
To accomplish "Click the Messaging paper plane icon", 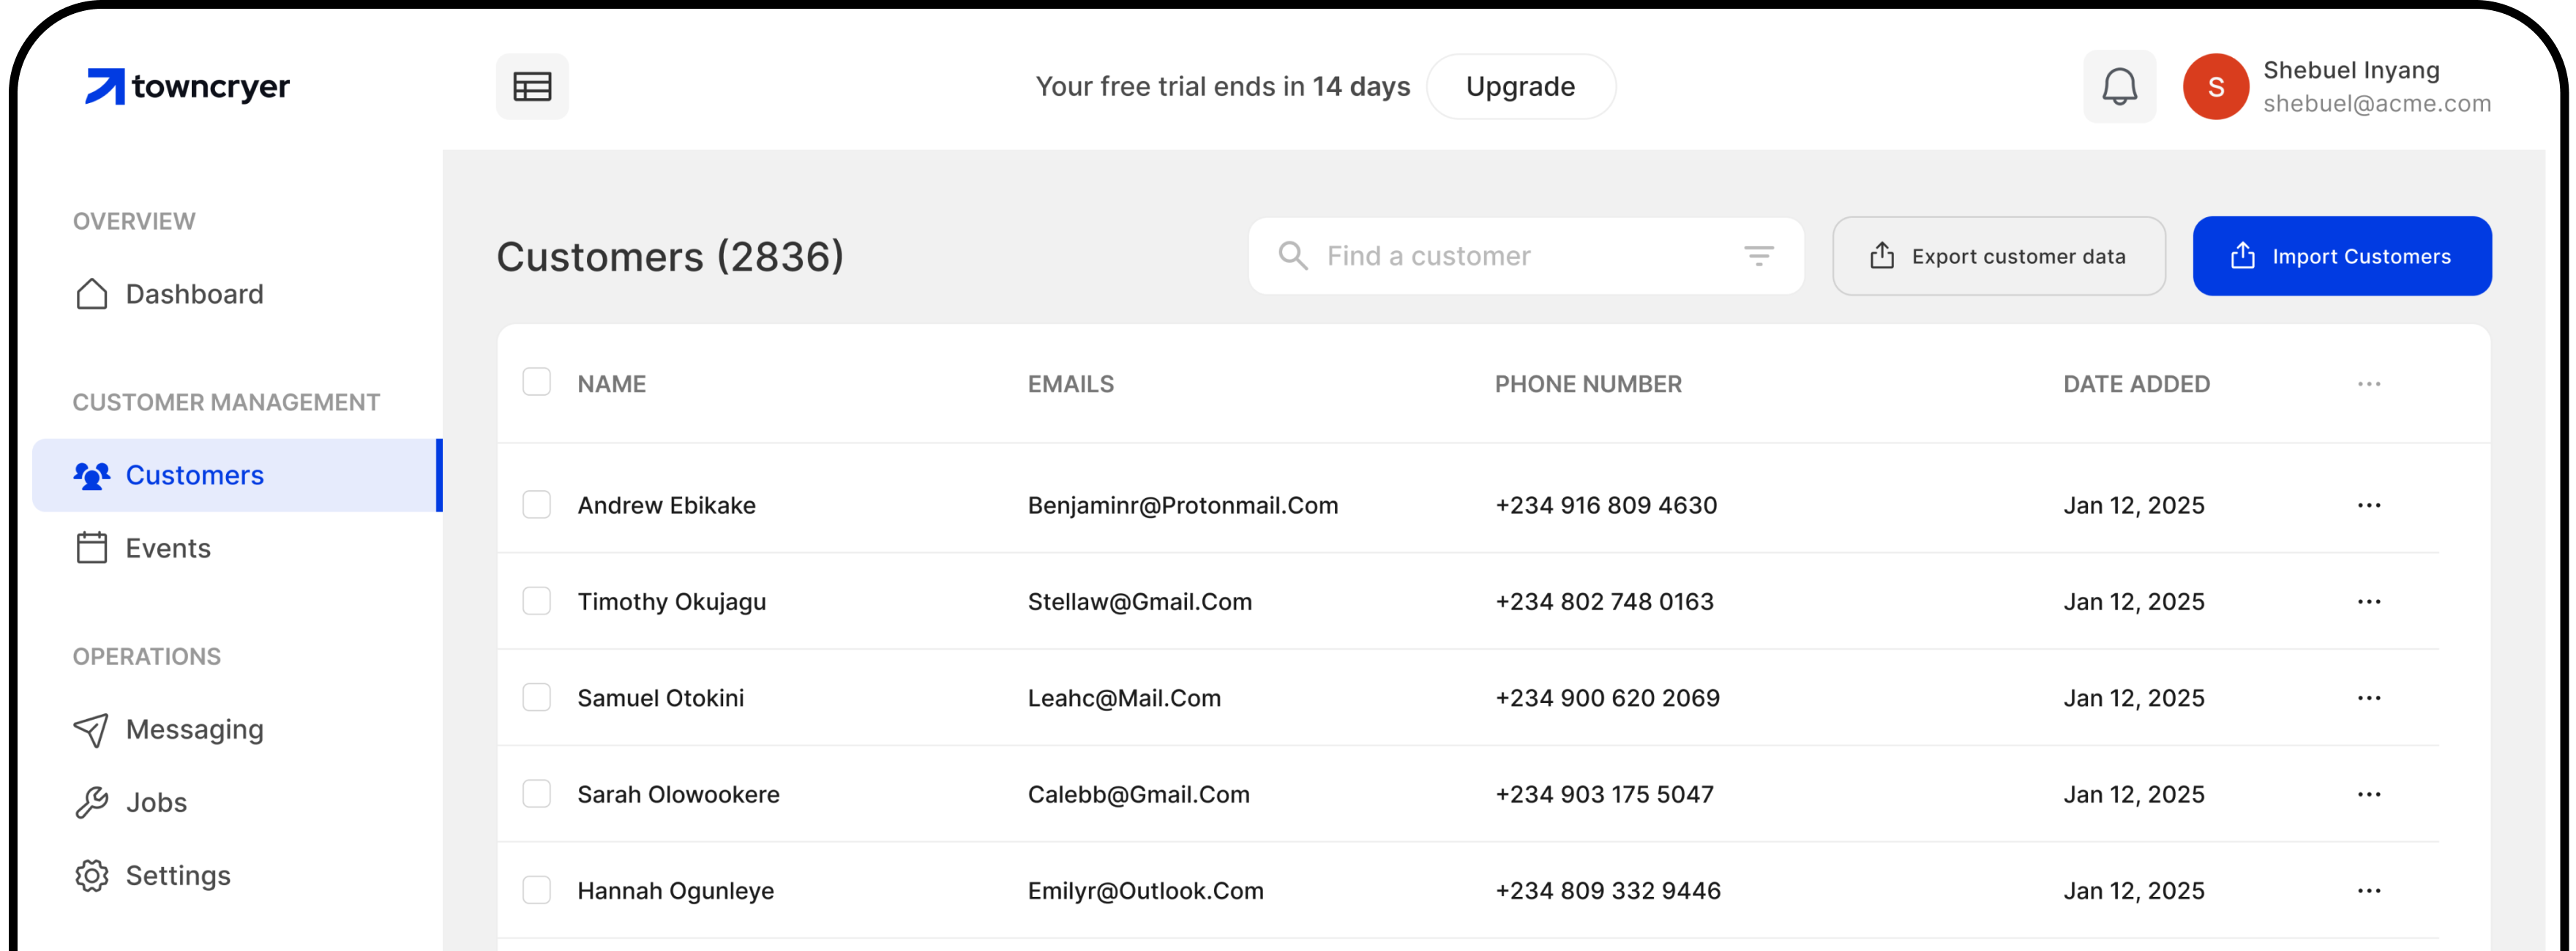I will (x=91, y=730).
